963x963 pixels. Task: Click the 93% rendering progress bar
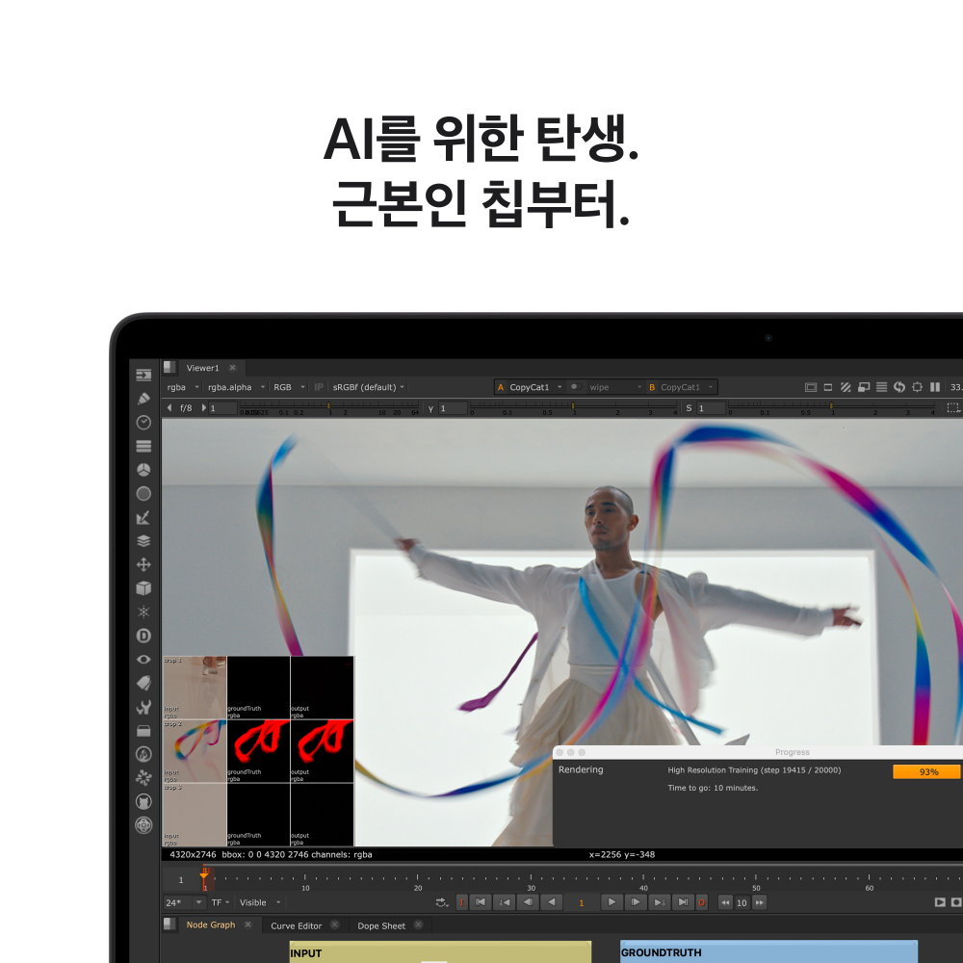(x=925, y=771)
